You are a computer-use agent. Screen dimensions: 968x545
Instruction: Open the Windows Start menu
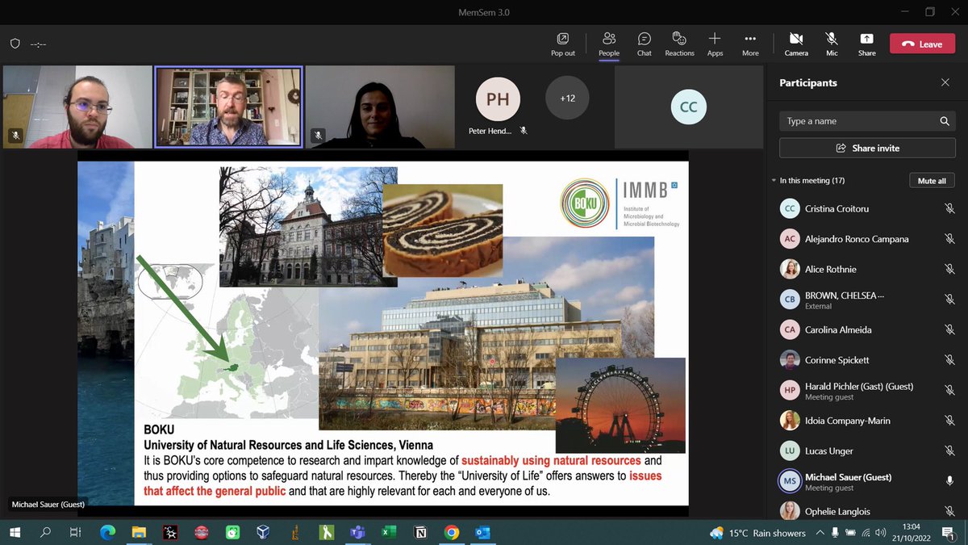pos(16,532)
